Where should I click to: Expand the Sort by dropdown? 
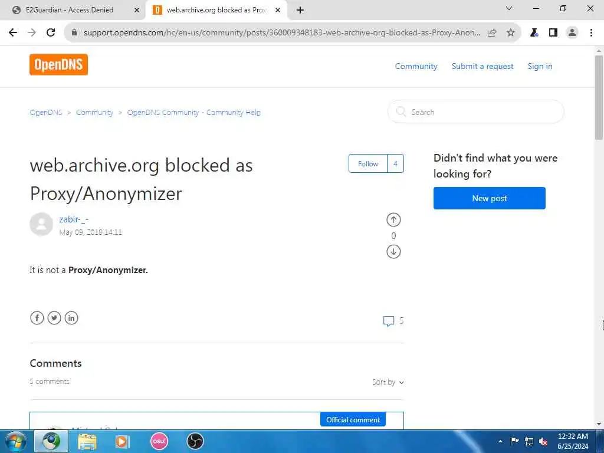coord(388,382)
